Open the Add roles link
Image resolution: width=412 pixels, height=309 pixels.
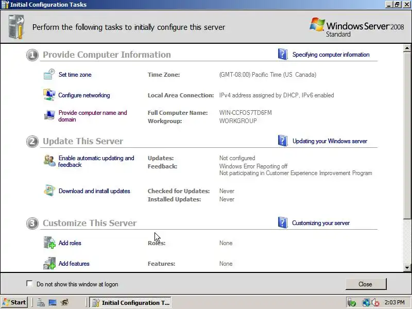tap(70, 243)
